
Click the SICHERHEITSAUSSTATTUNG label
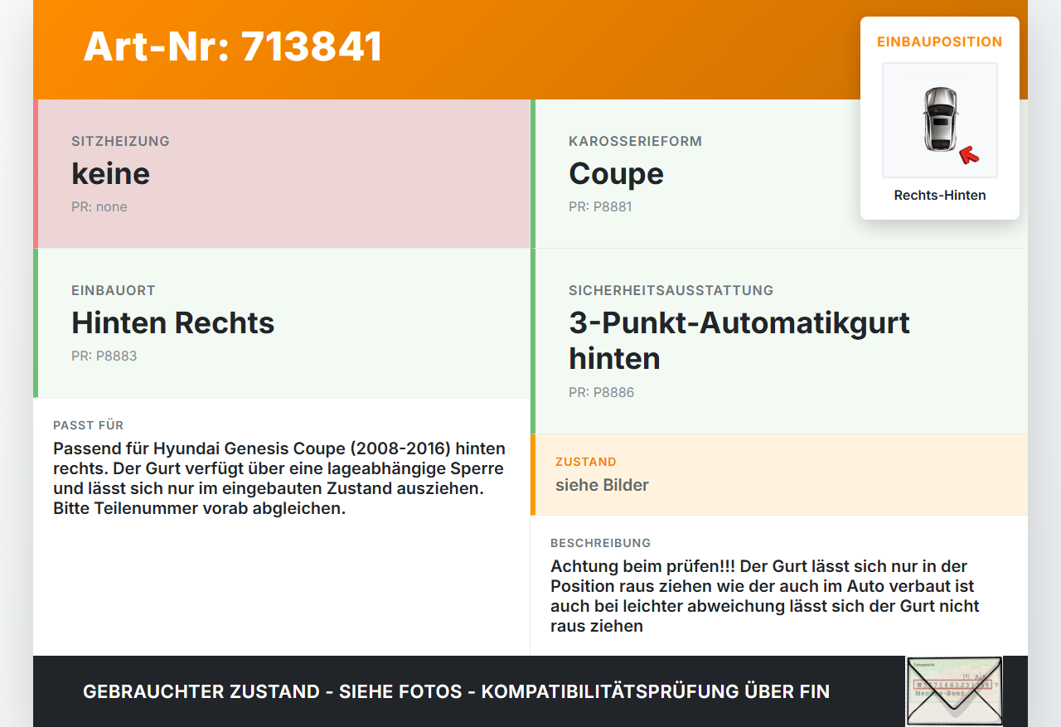click(x=671, y=291)
